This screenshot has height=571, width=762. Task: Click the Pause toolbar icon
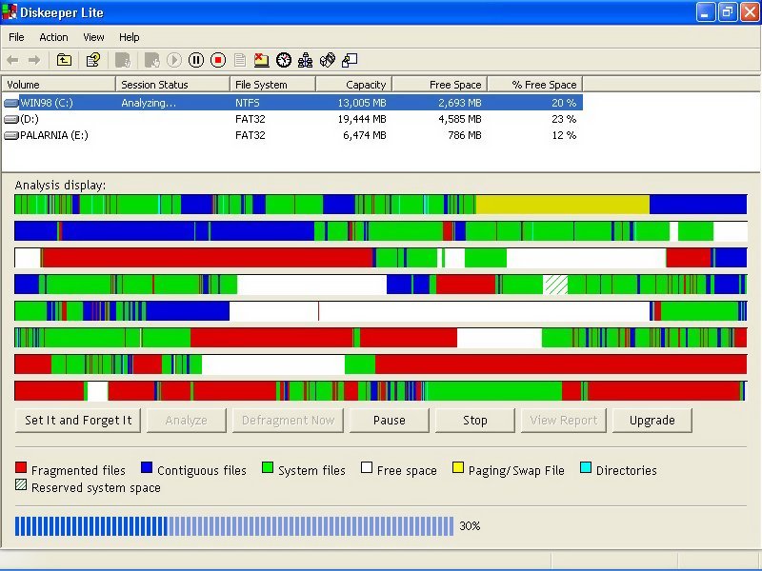coord(196,60)
